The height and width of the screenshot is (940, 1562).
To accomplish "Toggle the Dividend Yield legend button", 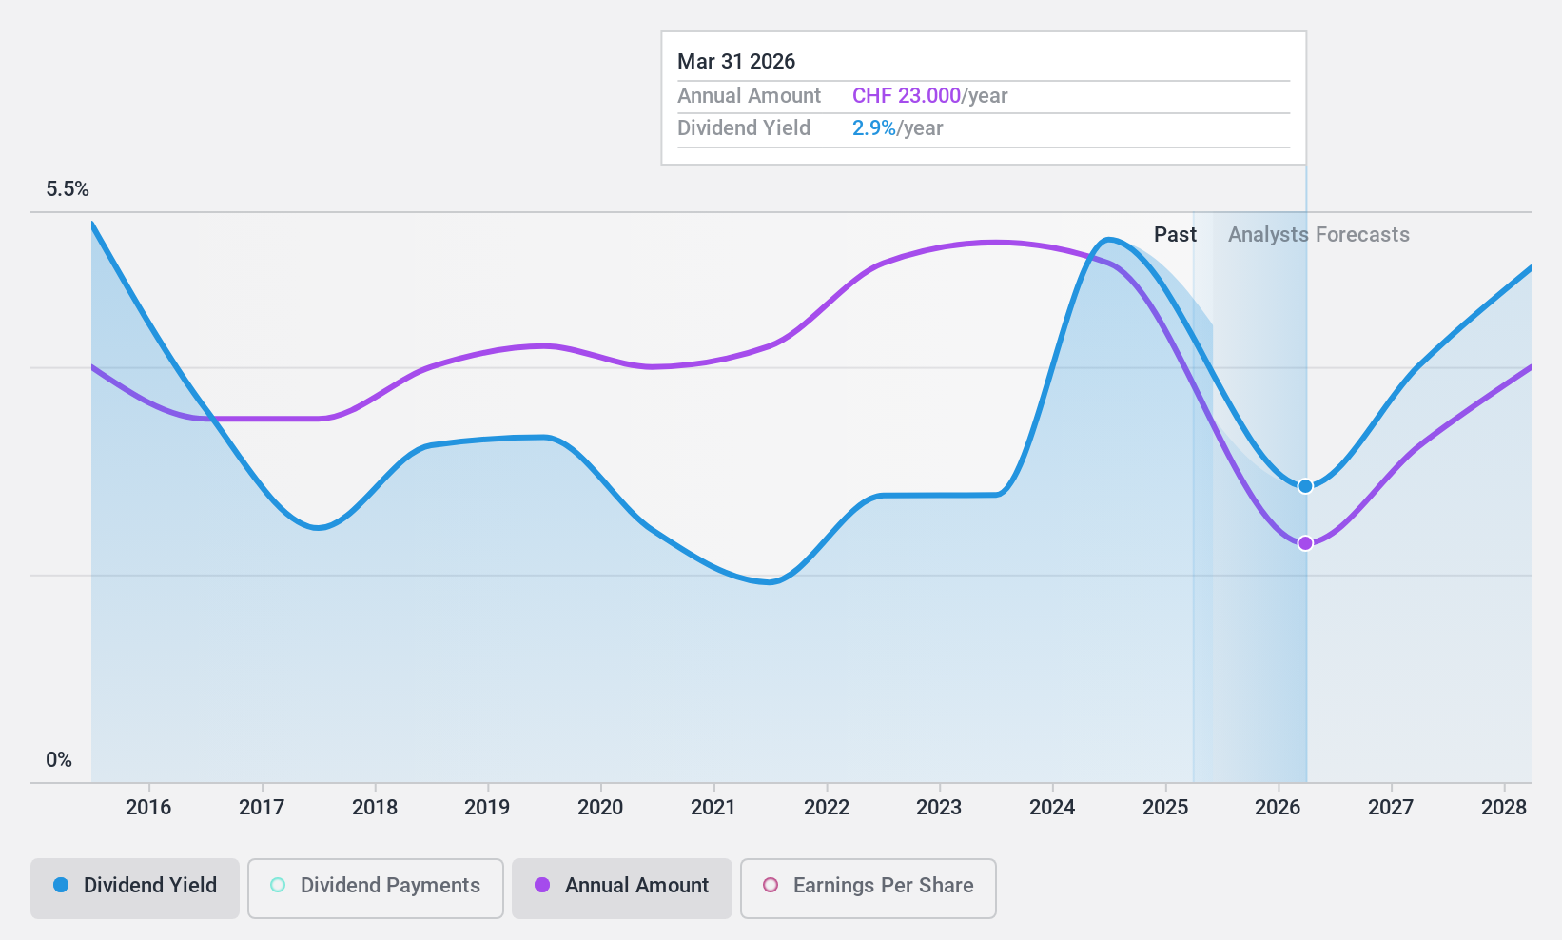I will point(135,888).
